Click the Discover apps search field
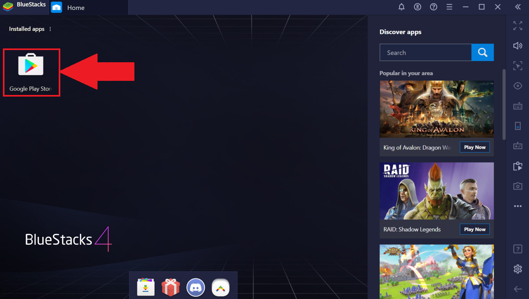Viewport: 529px width, 299px height. click(x=425, y=52)
